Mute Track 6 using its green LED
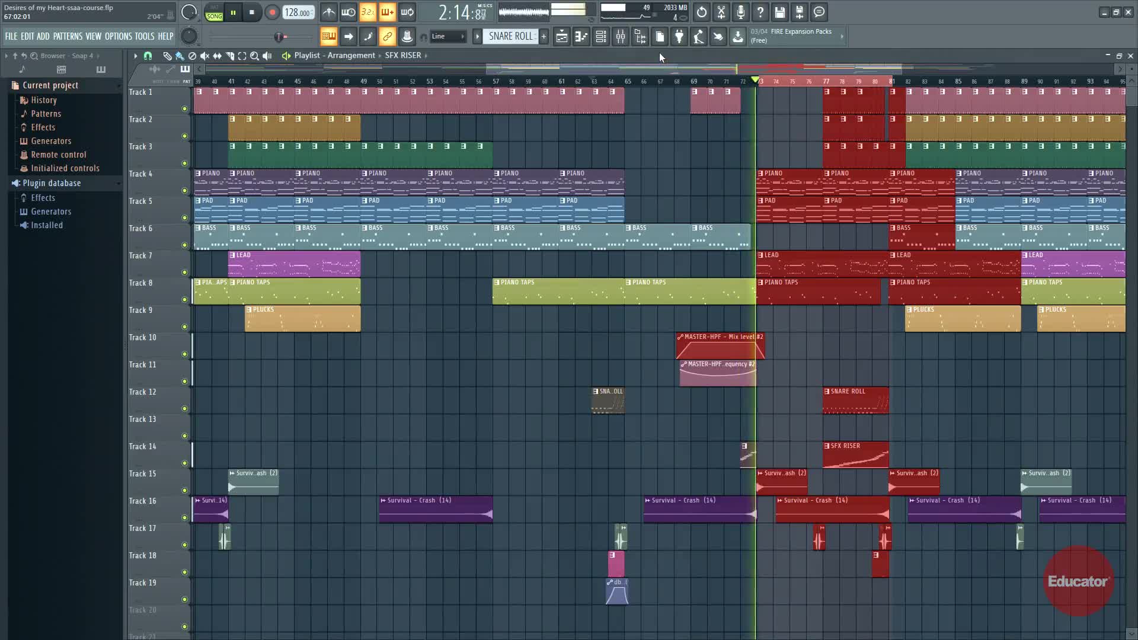1138x640 pixels. coord(184,245)
